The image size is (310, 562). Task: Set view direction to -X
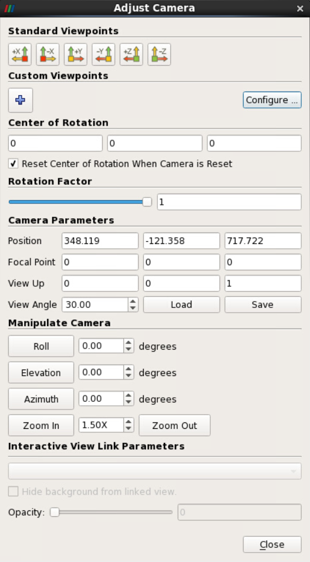[48, 55]
